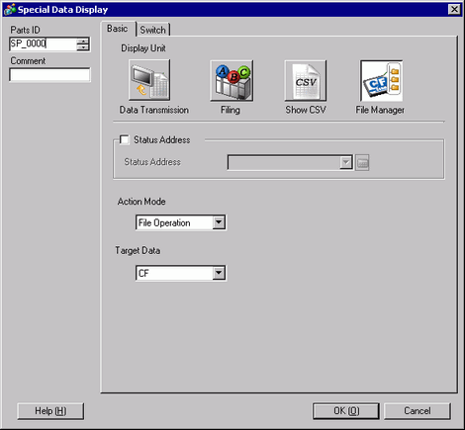Click the address keypad icon beside Status Address
The height and width of the screenshot is (430, 465).
[x=362, y=162]
